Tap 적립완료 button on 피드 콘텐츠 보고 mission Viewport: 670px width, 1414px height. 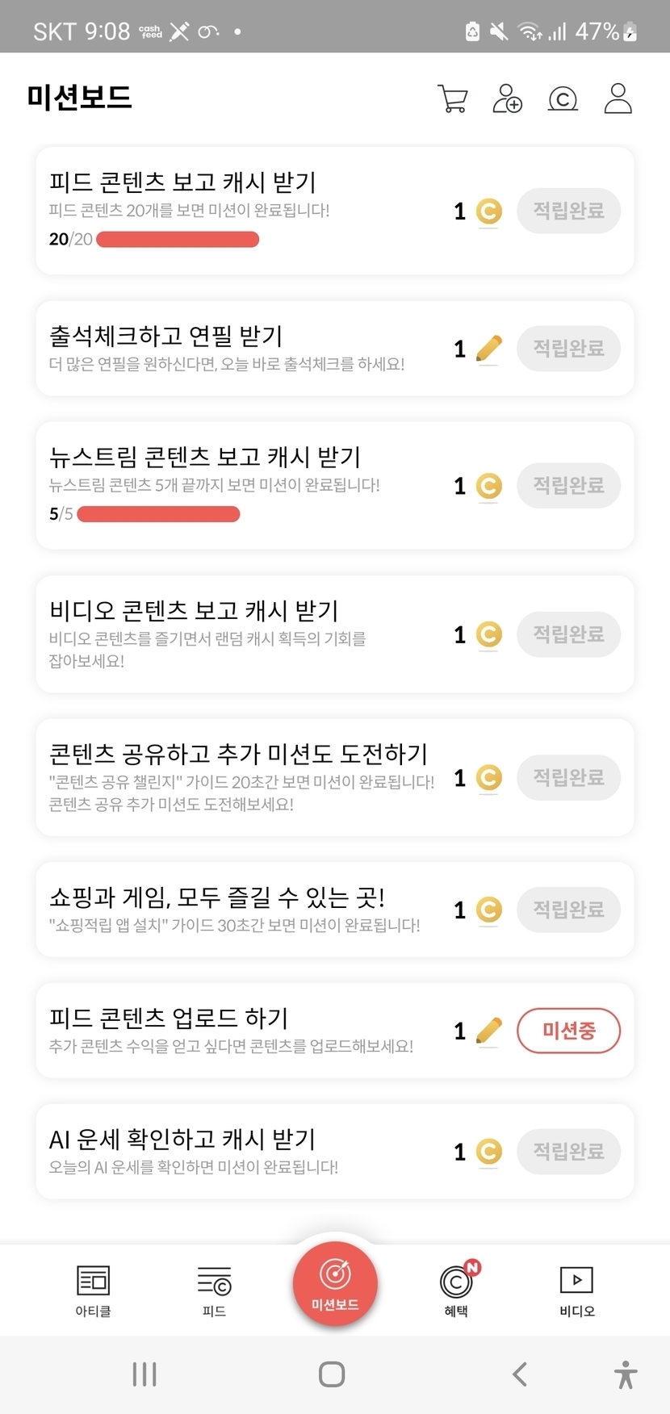[568, 211]
